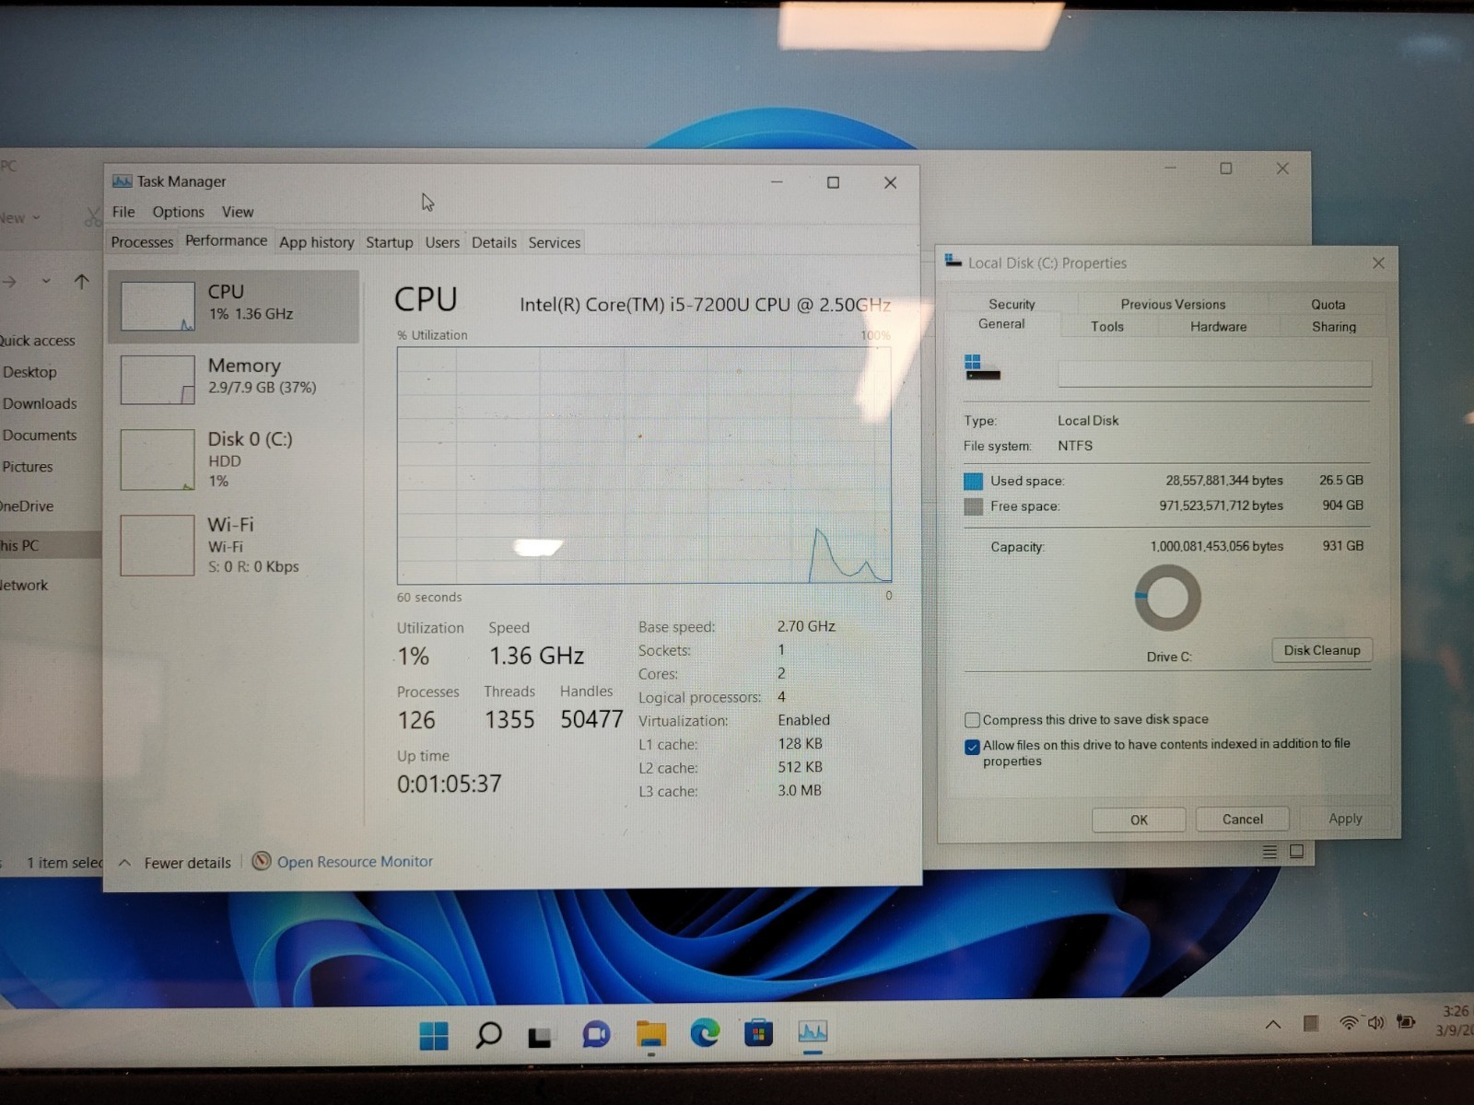
Task: Select Wi-Fi in performance sidebar
Action: [233, 544]
